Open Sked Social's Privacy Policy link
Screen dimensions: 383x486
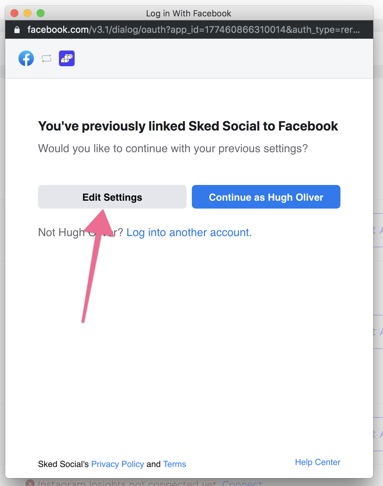click(118, 464)
